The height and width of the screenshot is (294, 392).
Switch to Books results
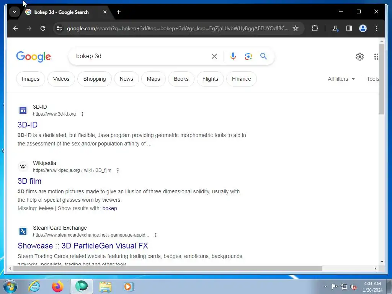tap(181, 79)
